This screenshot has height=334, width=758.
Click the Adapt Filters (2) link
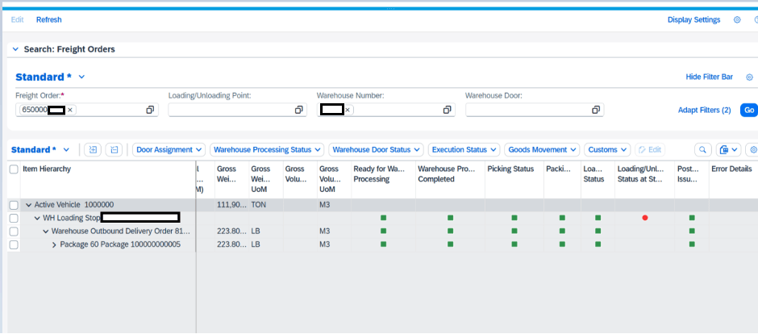(x=704, y=110)
